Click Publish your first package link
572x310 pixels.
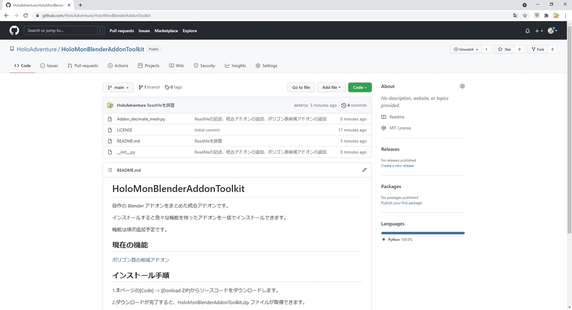point(401,203)
